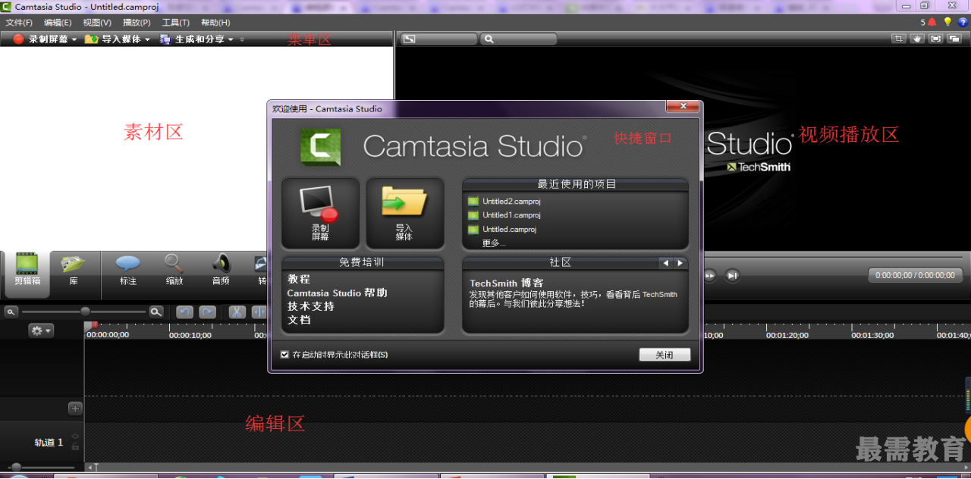The width and height of the screenshot is (971, 479).
Task: Click the next clip playback button
Action: (x=732, y=275)
